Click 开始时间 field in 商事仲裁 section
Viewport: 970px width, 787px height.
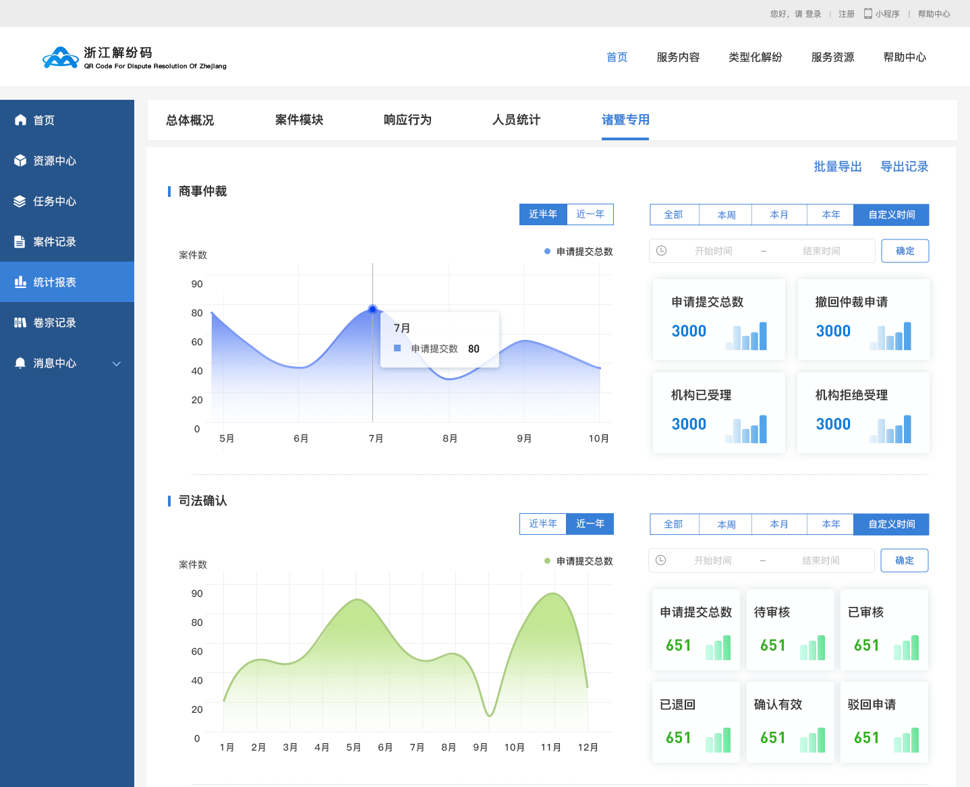tap(714, 251)
